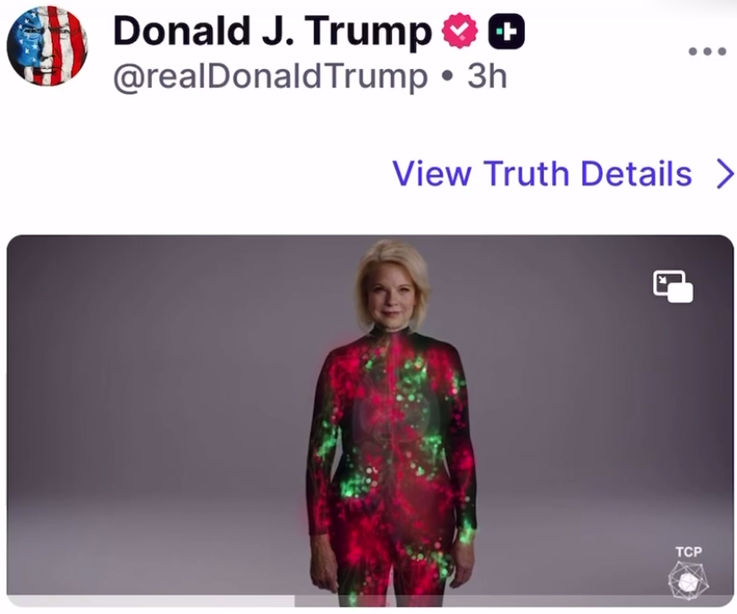Click the TCP text label in the video

point(688,551)
